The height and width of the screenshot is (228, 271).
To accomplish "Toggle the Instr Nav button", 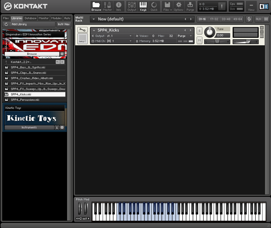I will point(64,24).
